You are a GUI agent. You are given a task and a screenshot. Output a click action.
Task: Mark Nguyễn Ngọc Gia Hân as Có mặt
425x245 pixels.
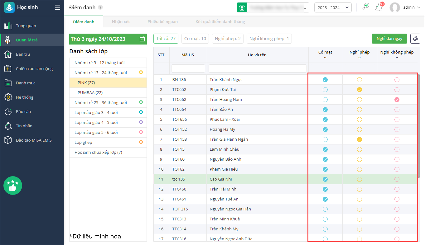[325, 209]
